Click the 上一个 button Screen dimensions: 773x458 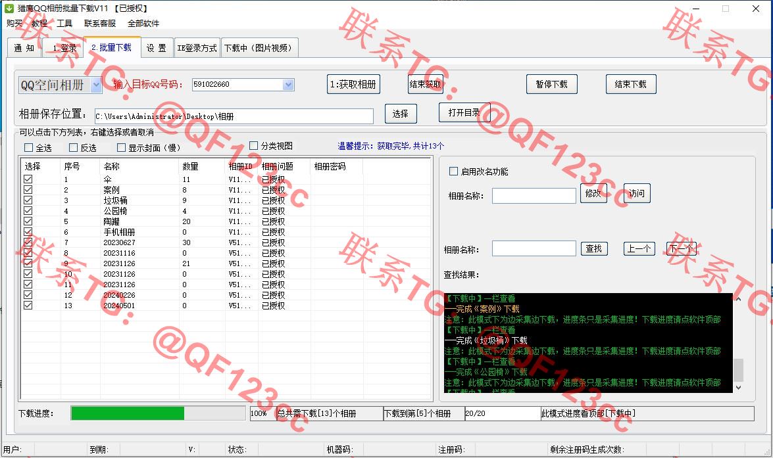point(639,248)
